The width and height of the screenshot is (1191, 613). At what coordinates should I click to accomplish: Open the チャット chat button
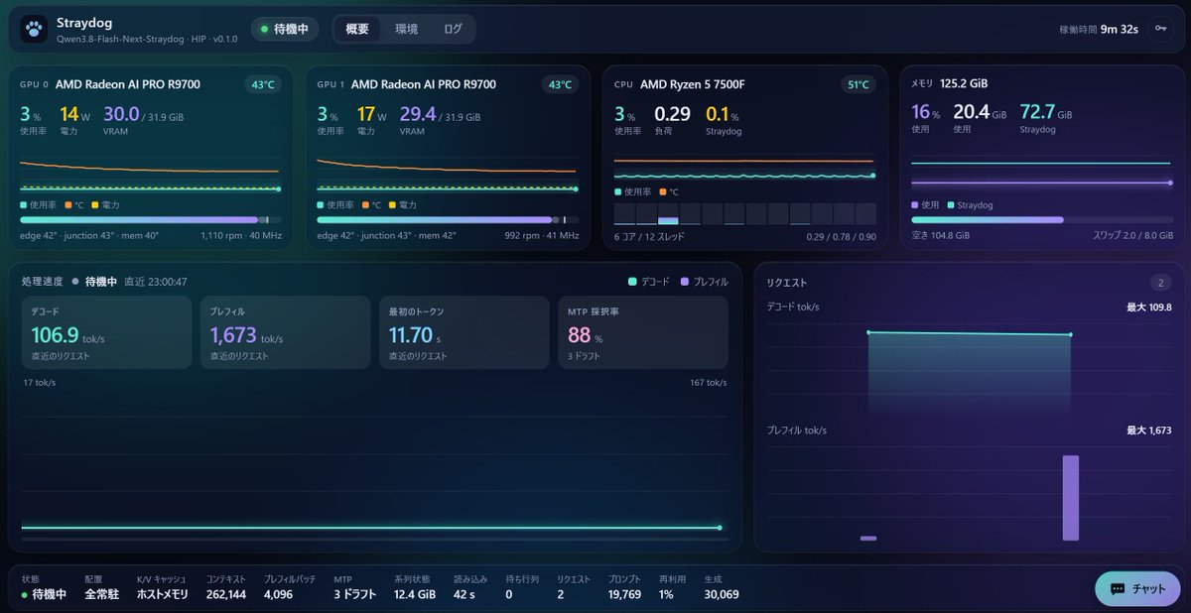click(x=1137, y=588)
